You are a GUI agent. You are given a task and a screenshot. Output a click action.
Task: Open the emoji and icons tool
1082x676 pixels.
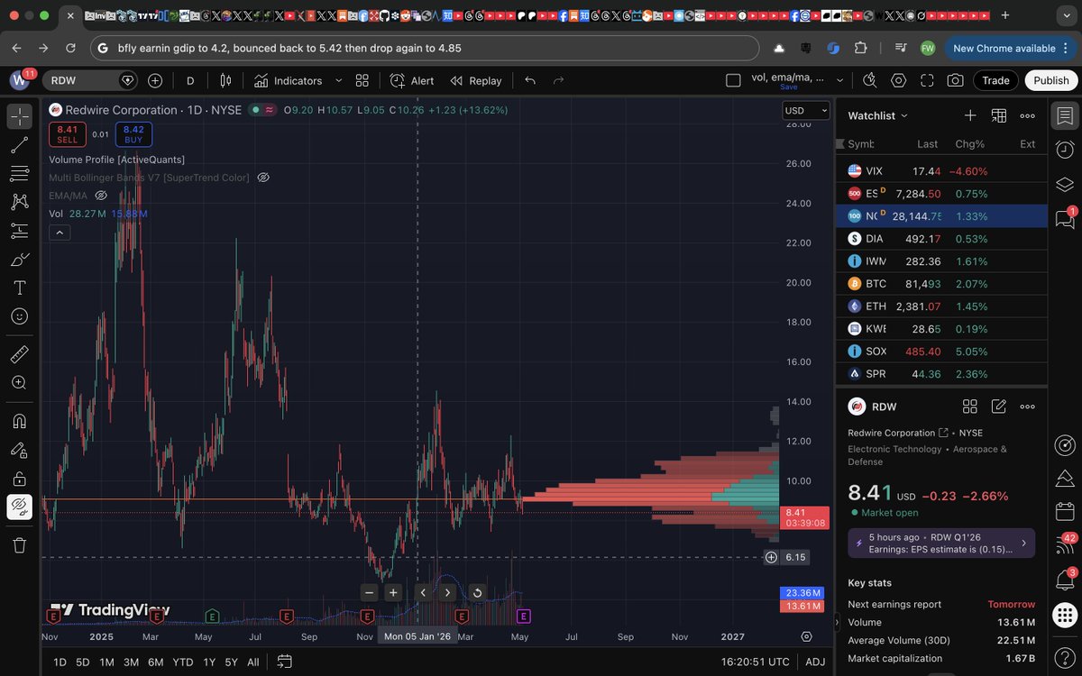[x=19, y=316]
